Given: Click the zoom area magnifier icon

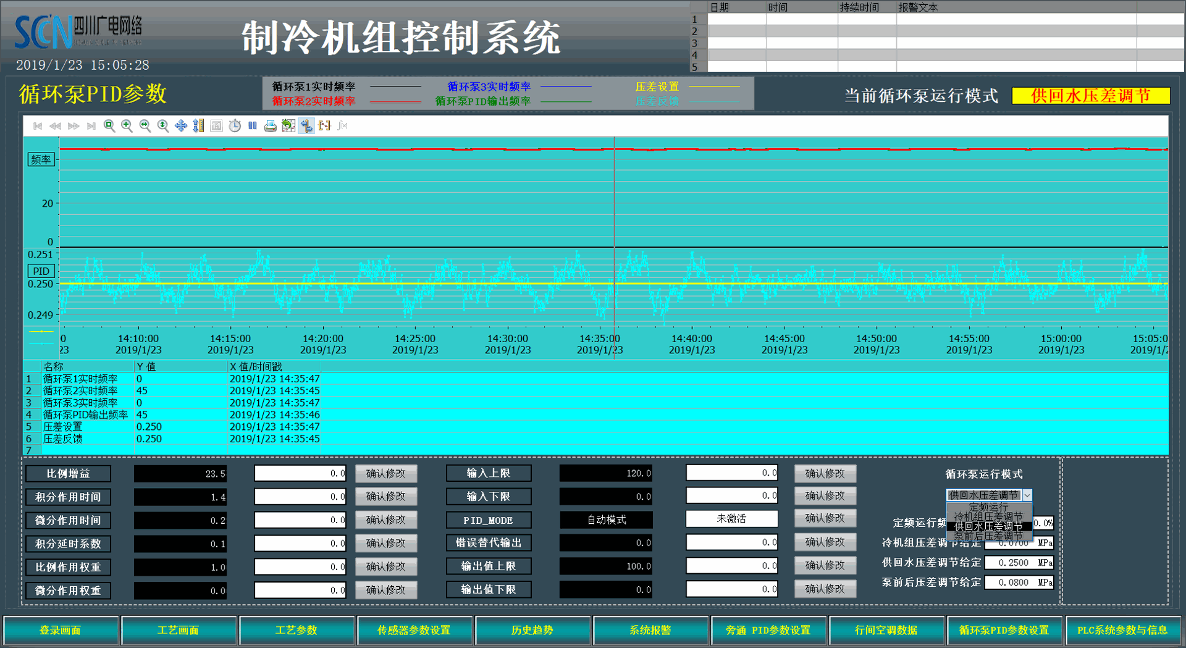Looking at the screenshot, I should click(x=109, y=126).
